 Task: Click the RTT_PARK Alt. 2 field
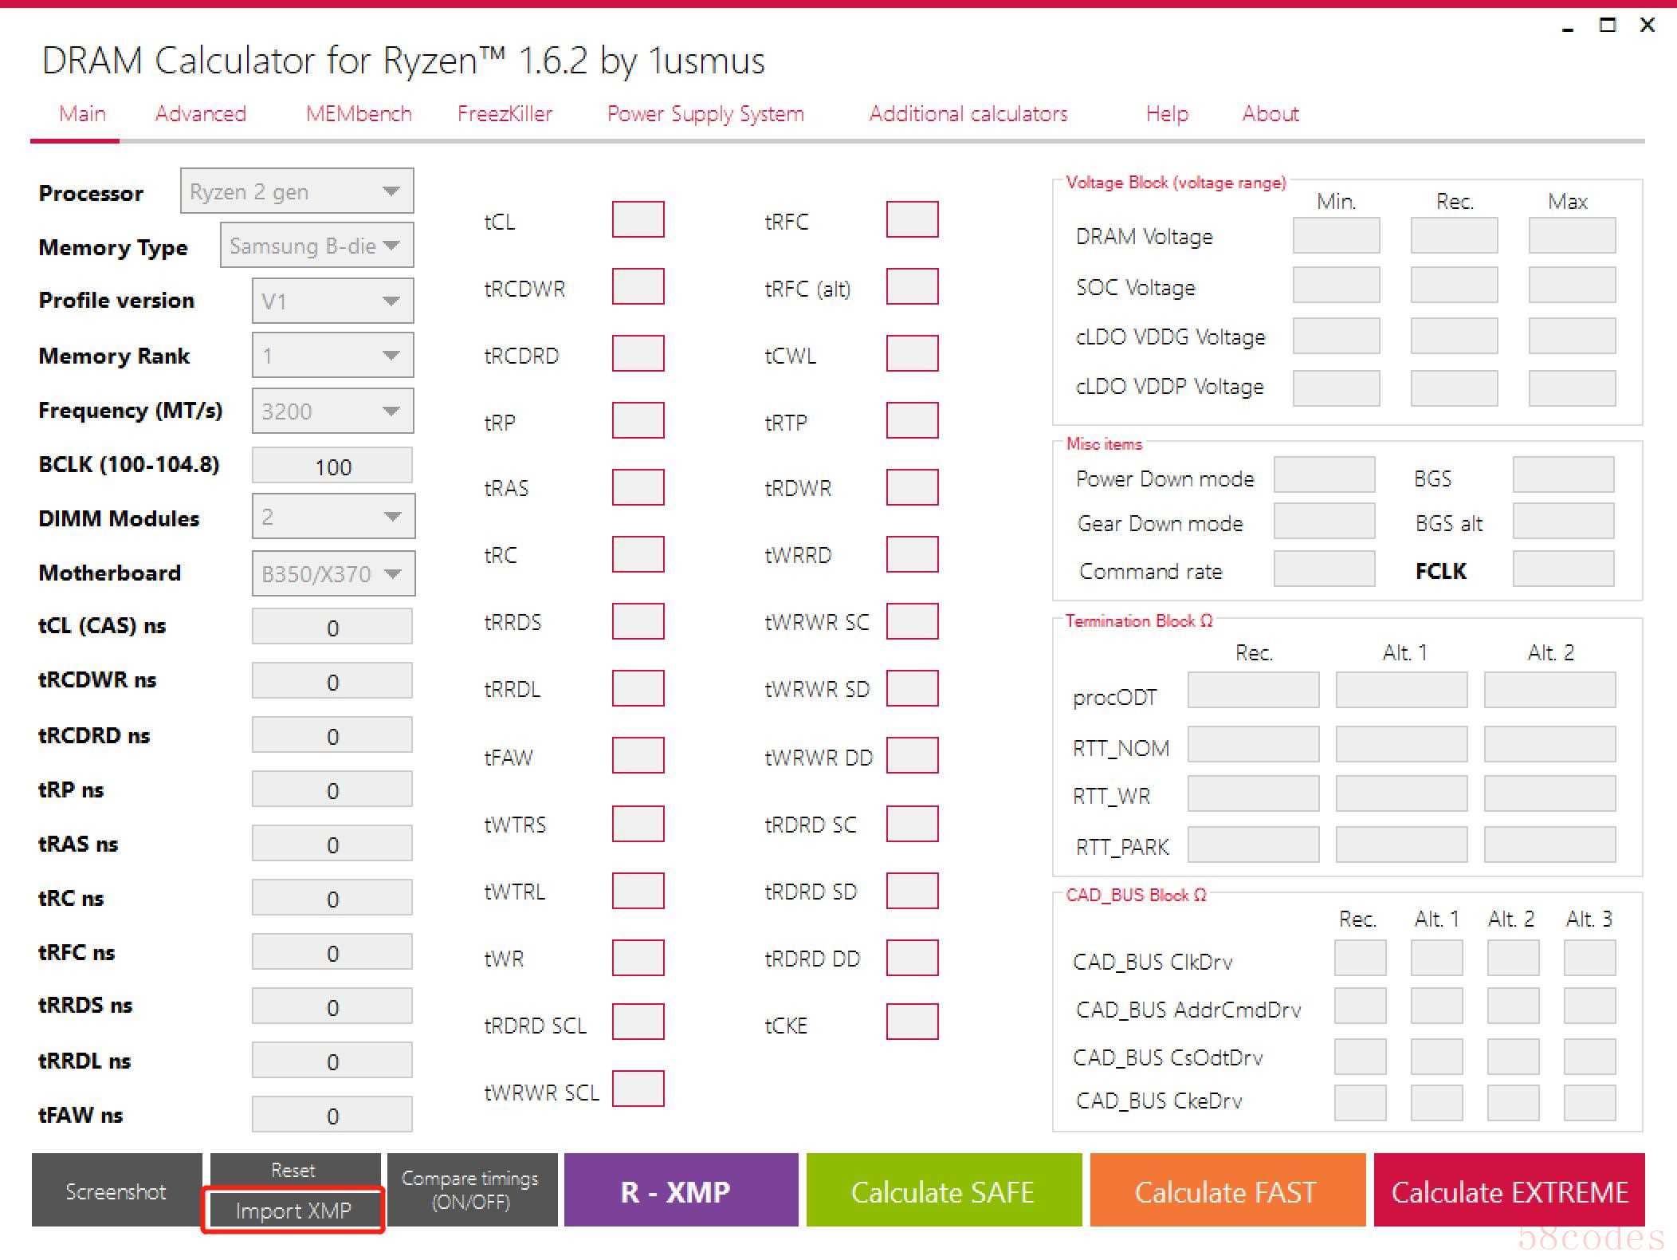click(x=1549, y=845)
